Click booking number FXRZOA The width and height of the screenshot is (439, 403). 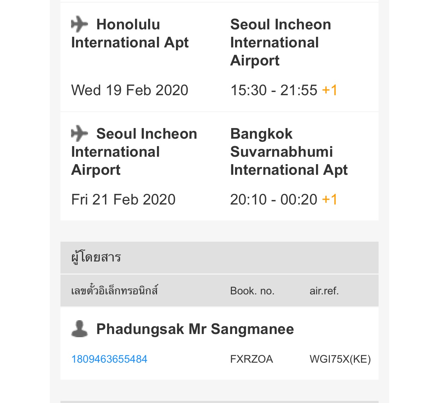coord(251,359)
